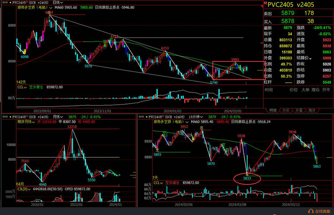Click the 在线客服 link

pyautogui.click(x=323, y=211)
